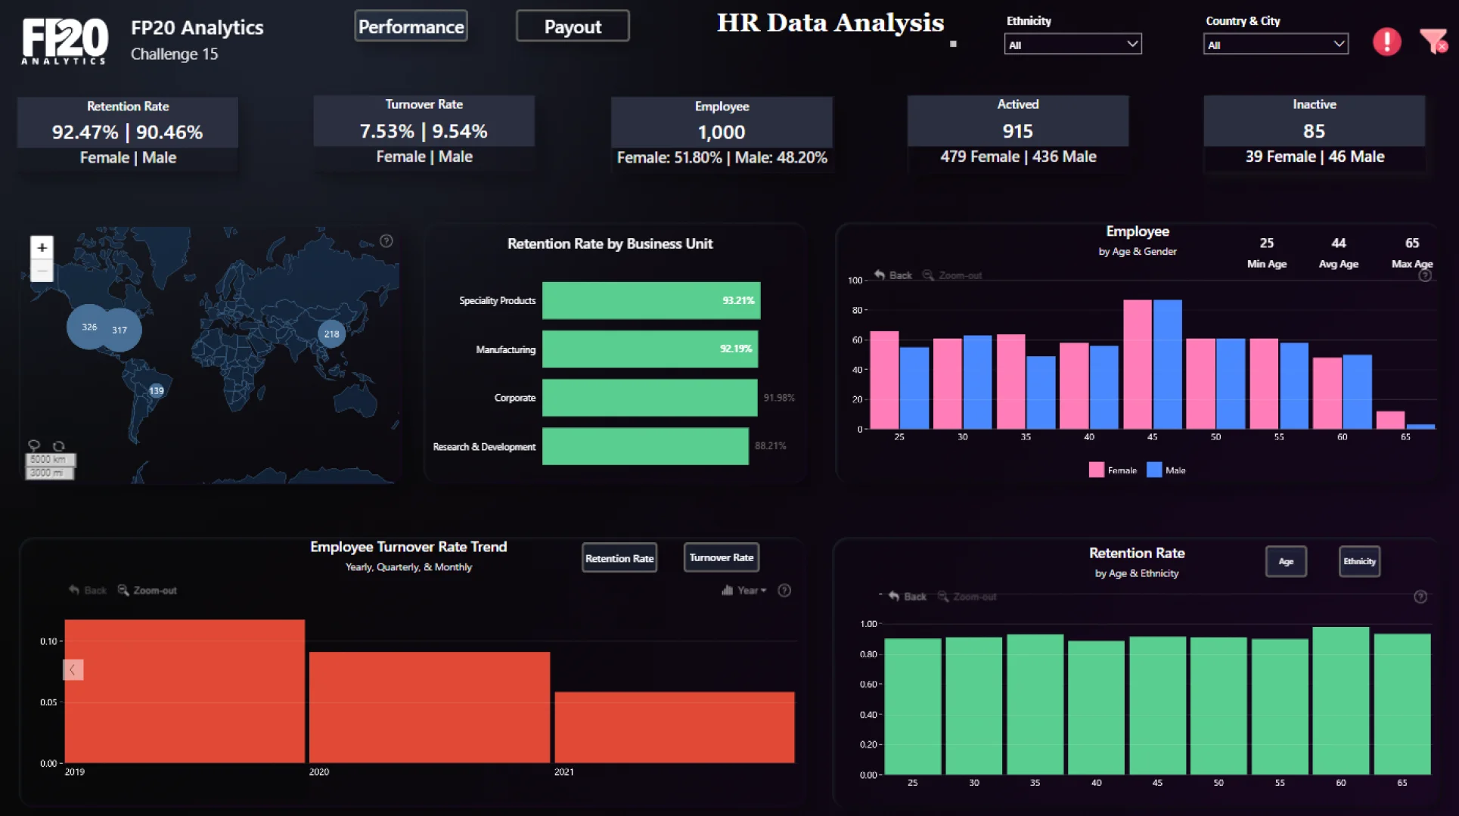Select the Speciality Products retention bar

tap(651, 300)
